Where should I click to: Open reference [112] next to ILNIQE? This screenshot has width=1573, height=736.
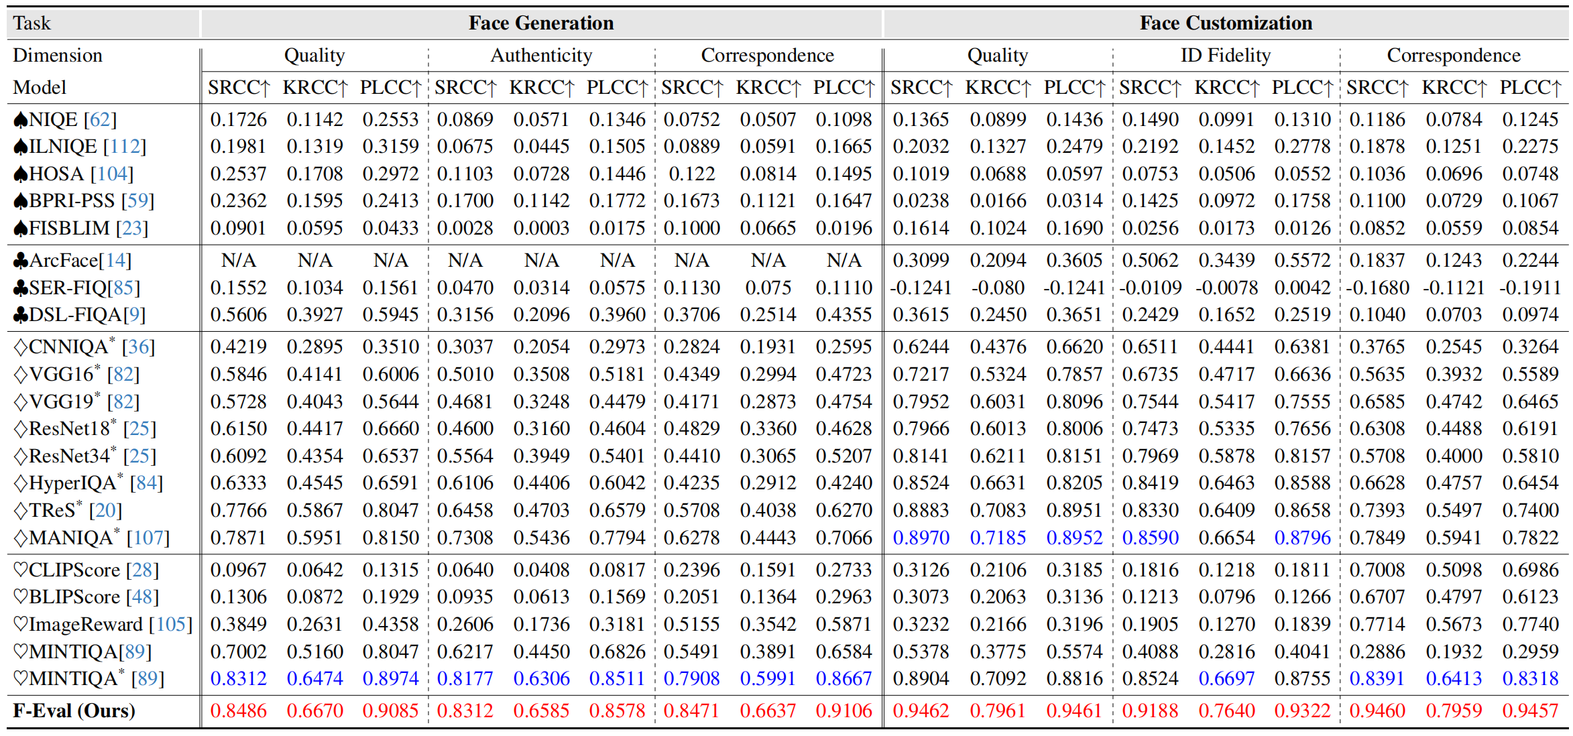tap(124, 147)
